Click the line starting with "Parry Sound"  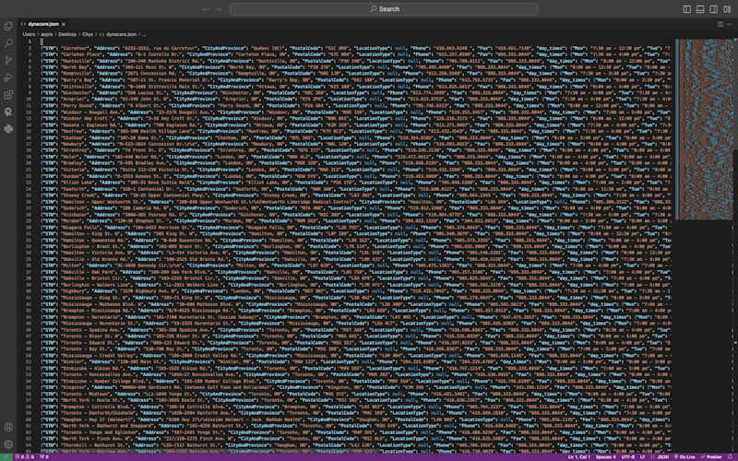tap(355, 106)
